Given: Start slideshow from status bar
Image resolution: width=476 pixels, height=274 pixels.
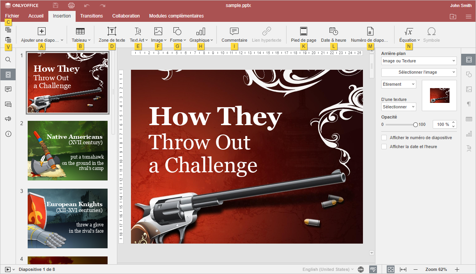Looking at the screenshot, I should click(x=7, y=269).
